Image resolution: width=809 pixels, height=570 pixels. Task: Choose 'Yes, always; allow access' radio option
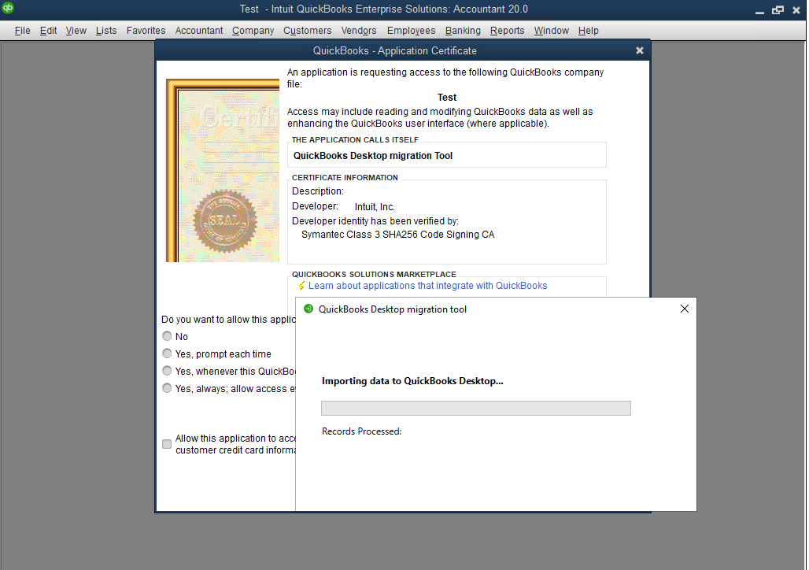[167, 388]
